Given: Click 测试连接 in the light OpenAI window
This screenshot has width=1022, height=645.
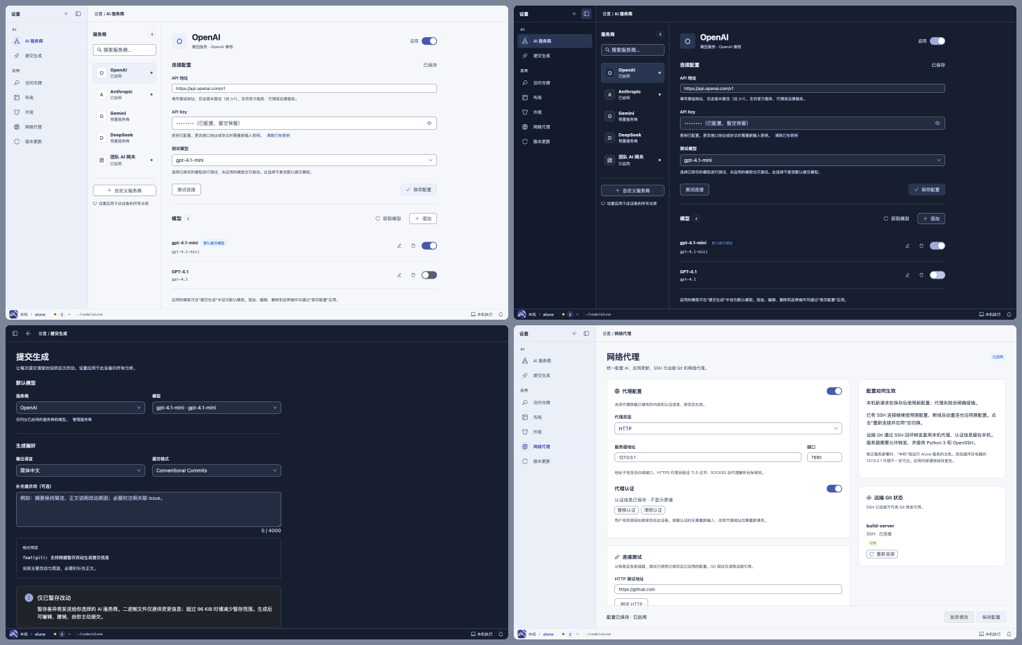Looking at the screenshot, I should click(186, 190).
